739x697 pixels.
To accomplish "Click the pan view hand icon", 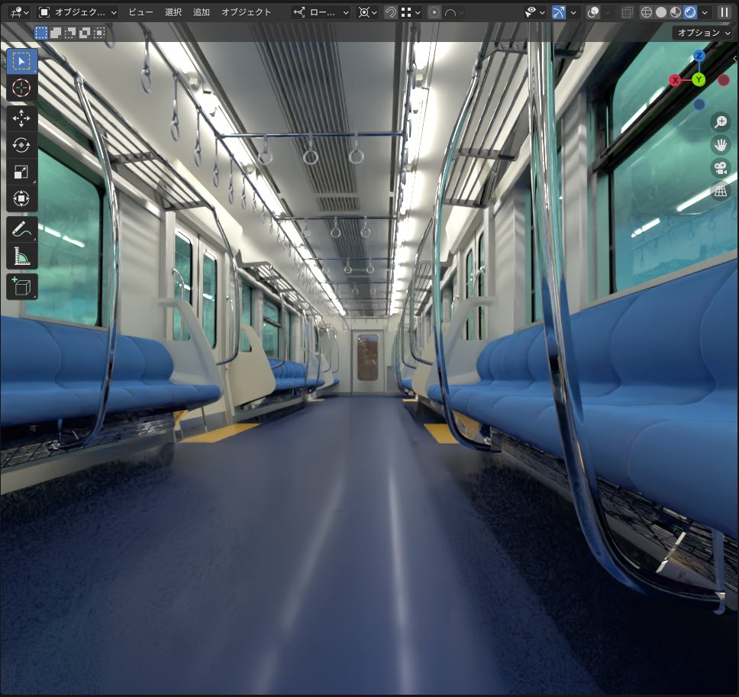I will coord(721,145).
